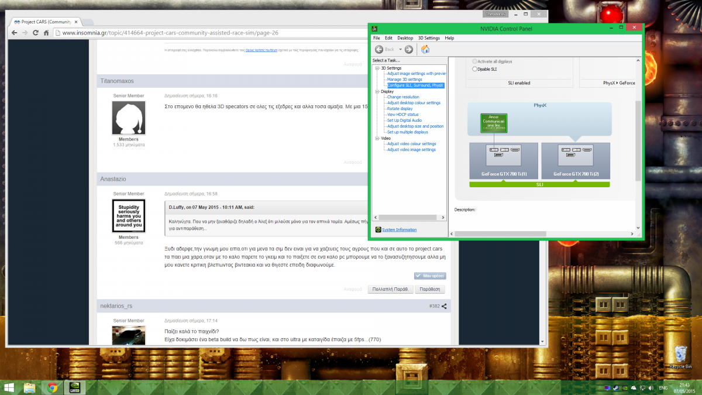The image size is (702, 395).
Task: Click the GeForce GTX 780 Ti (2) card
Action: (x=576, y=160)
